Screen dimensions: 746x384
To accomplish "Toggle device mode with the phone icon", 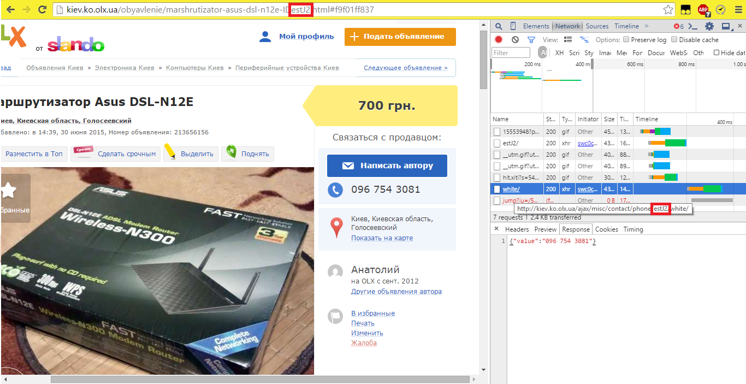I will coord(512,26).
